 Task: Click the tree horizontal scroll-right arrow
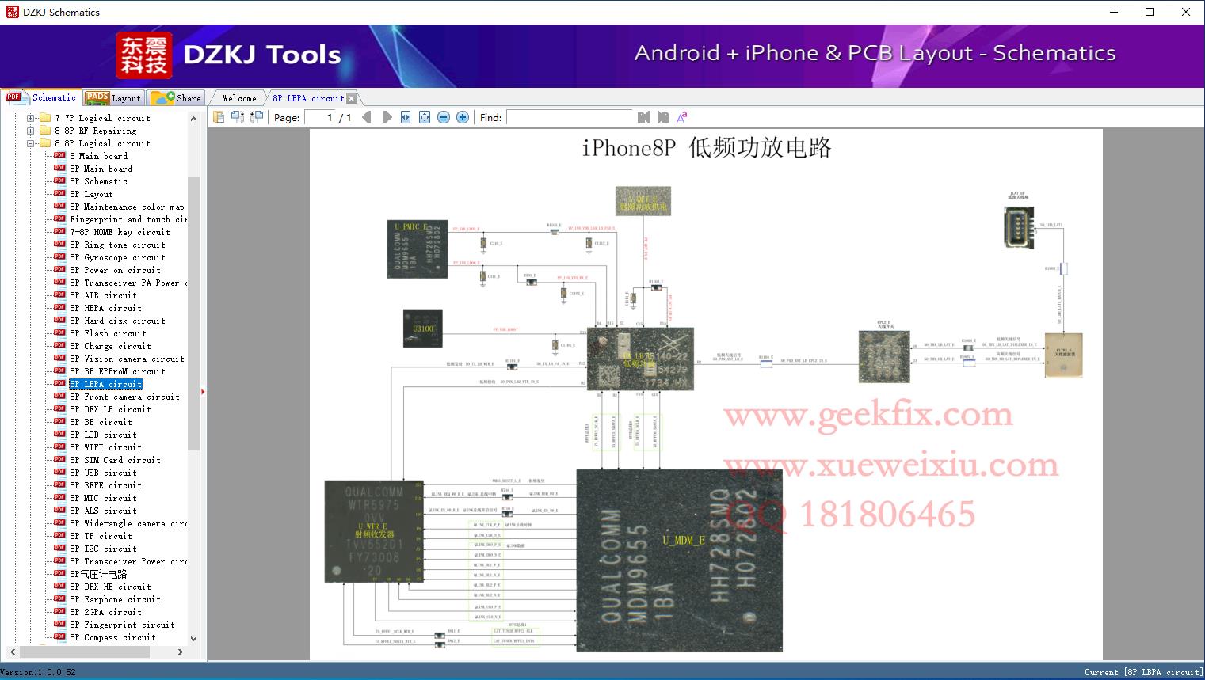pos(181,652)
